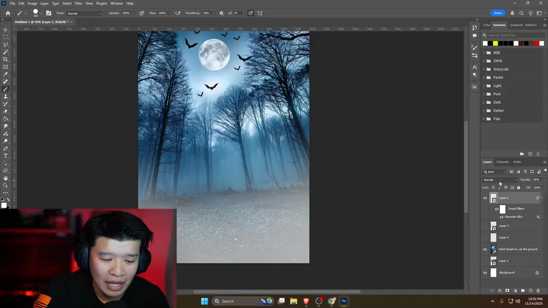Screen dimensions: 548x308
Task: Open the search icon next to Share
Action: (521, 13)
